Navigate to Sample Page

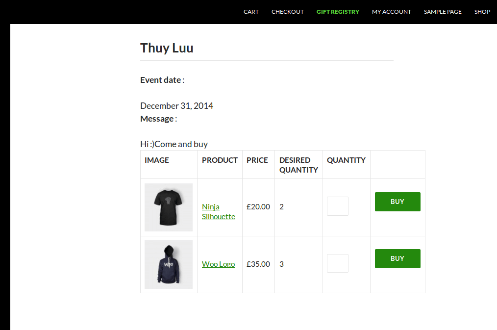[443, 12]
